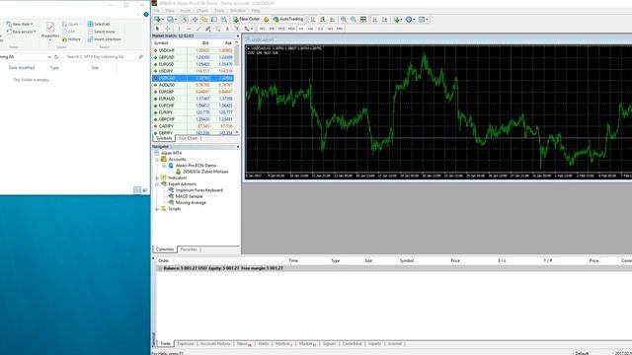Select the EURUSD row in Market Watch

194,64
